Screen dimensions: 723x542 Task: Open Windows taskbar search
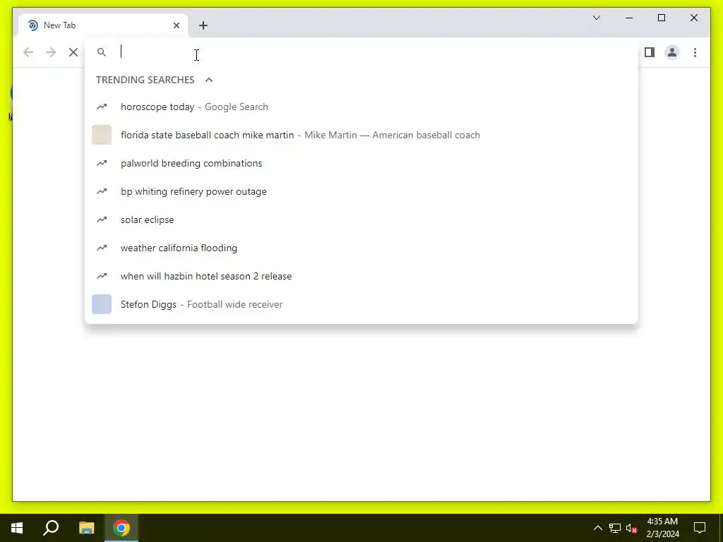pyautogui.click(x=51, y=528)
